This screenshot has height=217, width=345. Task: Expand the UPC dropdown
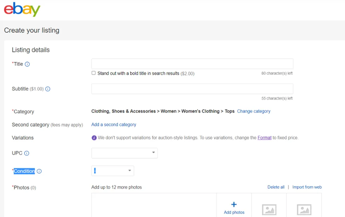pos(124,153)
